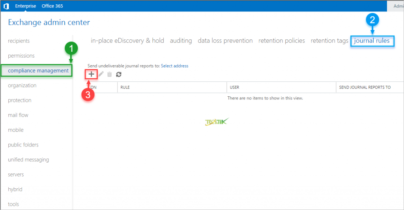Open the public folders section

coord(23,145)
